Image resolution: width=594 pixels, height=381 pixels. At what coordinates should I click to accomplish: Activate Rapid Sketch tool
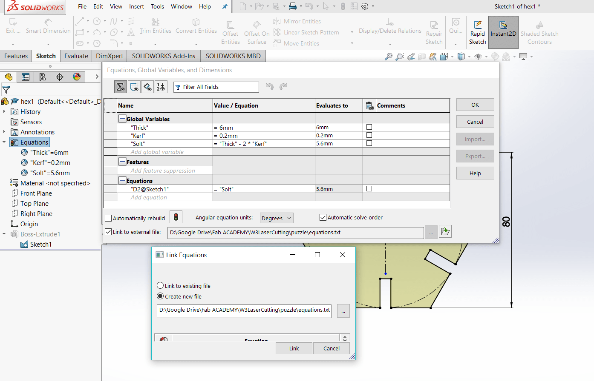(477, 32)
